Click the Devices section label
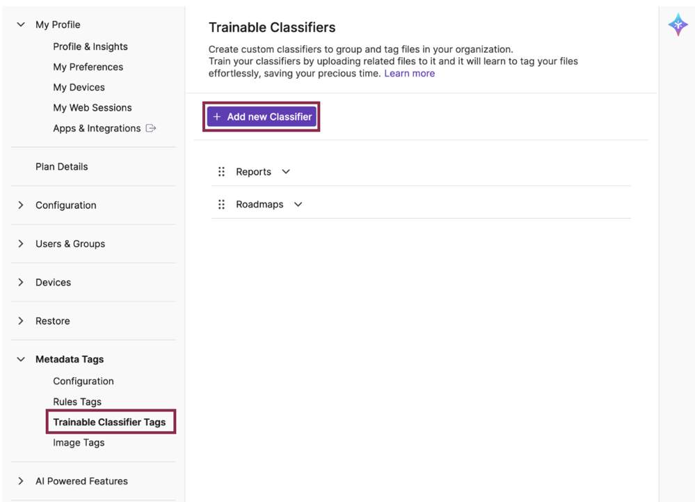This screenshot has height=502, width=695. tap(53, 282)
